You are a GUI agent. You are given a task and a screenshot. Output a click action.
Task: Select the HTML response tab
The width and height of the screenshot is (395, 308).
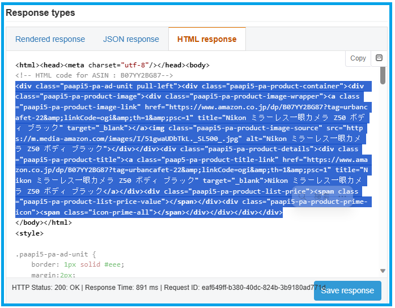click(207, 39)
